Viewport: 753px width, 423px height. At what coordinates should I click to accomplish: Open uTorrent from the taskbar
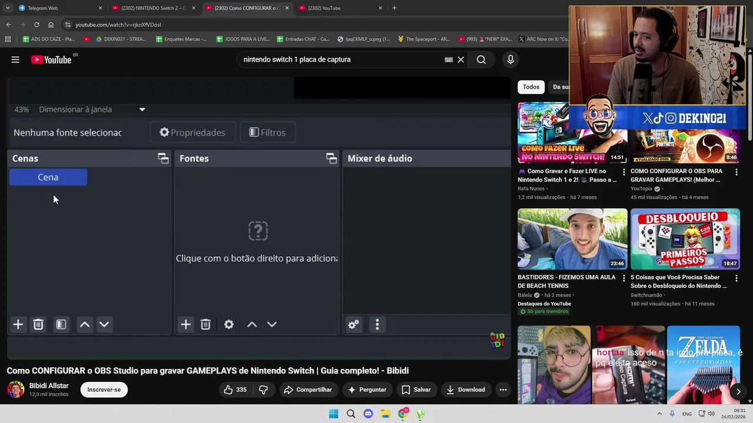(x=420, y=414)
